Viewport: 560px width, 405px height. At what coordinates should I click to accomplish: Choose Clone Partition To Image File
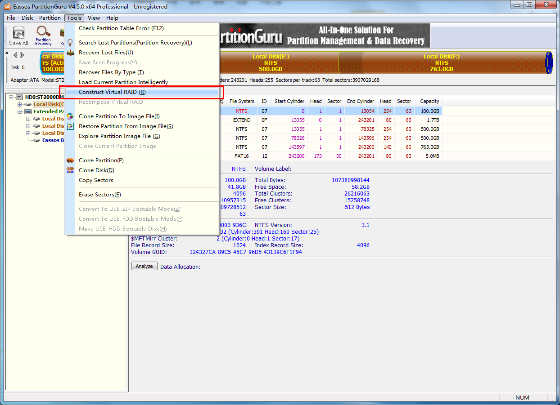pos(142,116)
